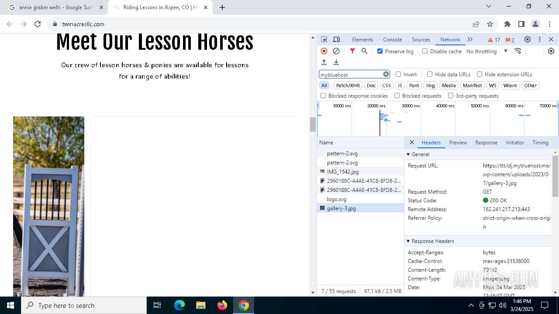
Task: Export HAR file download icon
Action: [336, 62]
